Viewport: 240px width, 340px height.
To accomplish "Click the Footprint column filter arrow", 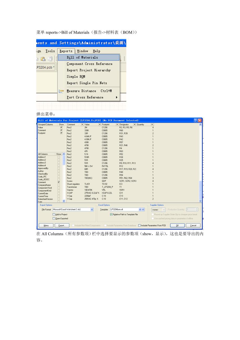I will click(117, 125).
